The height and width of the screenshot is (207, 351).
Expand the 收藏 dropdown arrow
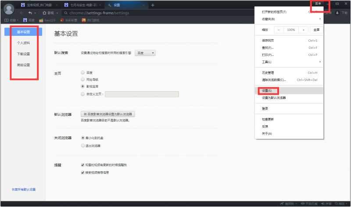[x=18, y=20]
